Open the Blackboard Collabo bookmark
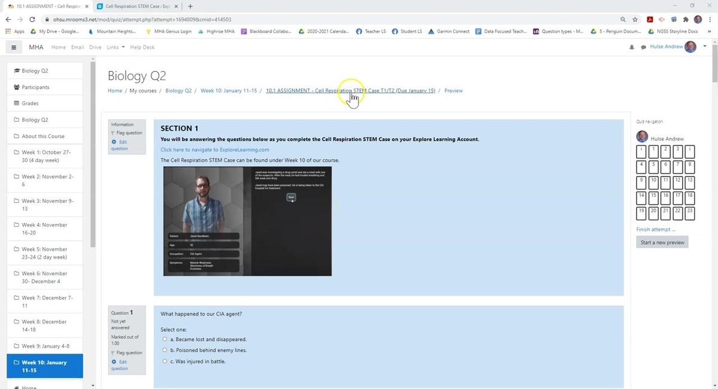718x389 pixels. (266, 31)
